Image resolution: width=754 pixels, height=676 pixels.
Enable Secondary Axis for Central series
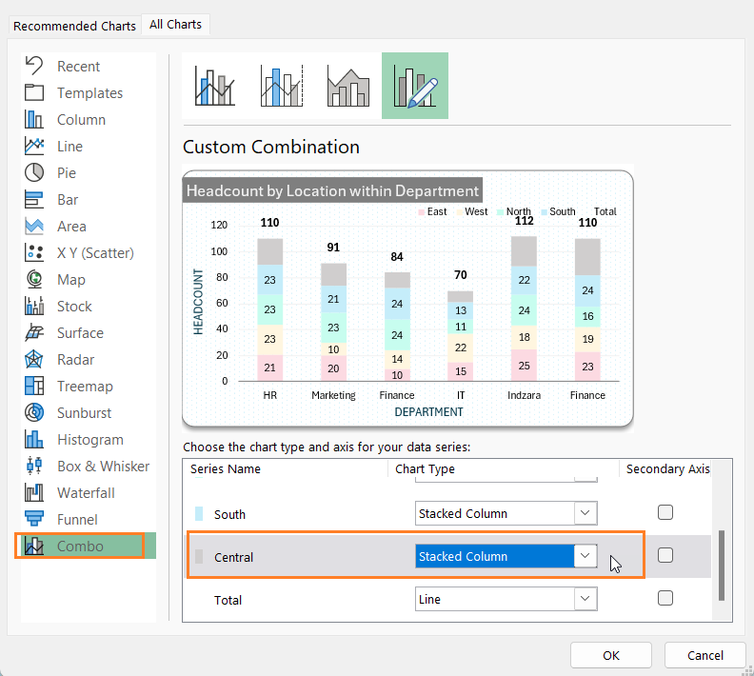coord(665,555)
